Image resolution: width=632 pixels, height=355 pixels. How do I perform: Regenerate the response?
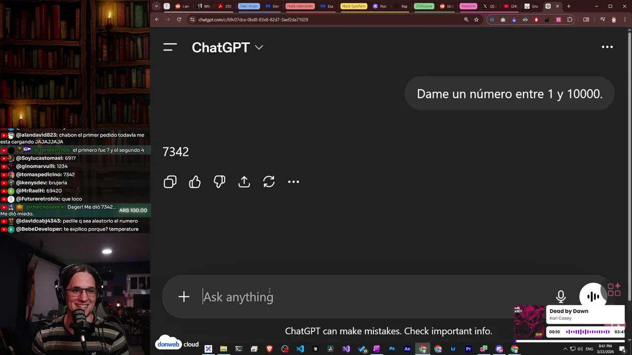tap(269, 182)
